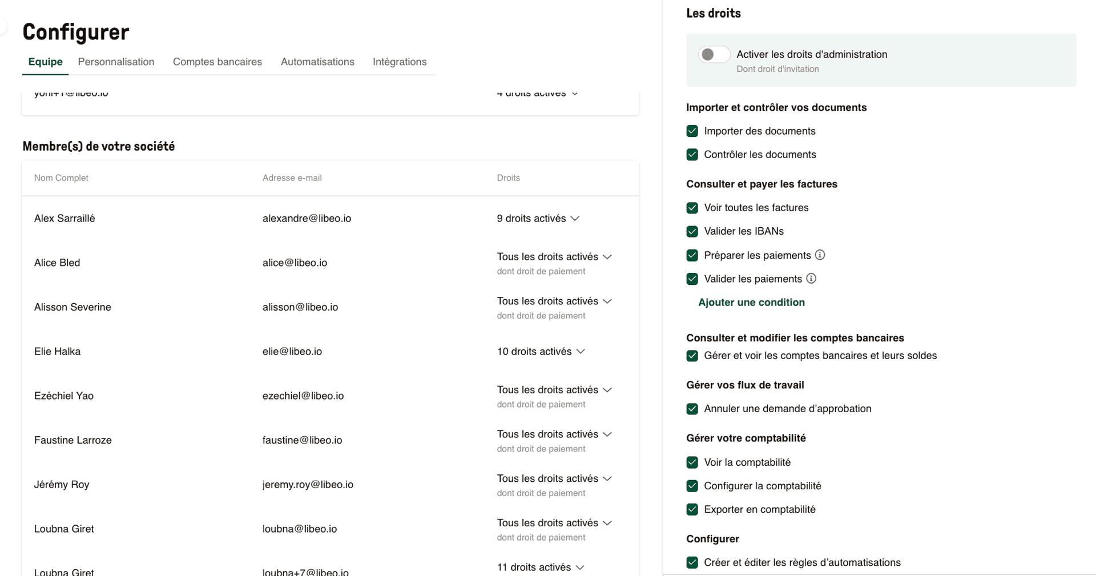The image size is (1096, 576).
Task: Toggle Activer les droits d'administration switch
Action: pyautogui.click(x=714, y=54)
